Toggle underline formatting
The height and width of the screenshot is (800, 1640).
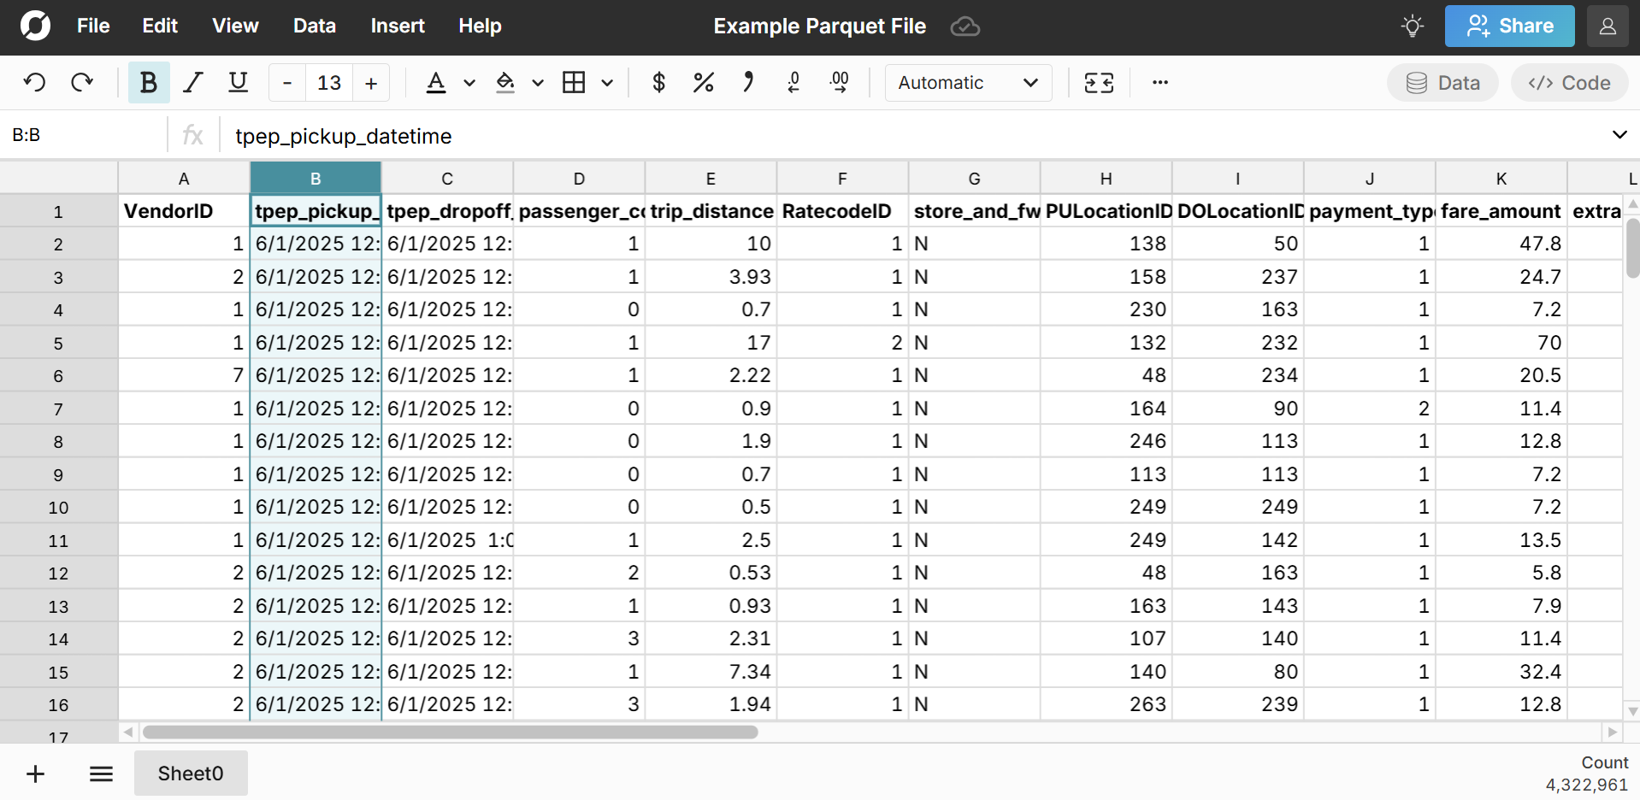239,83
